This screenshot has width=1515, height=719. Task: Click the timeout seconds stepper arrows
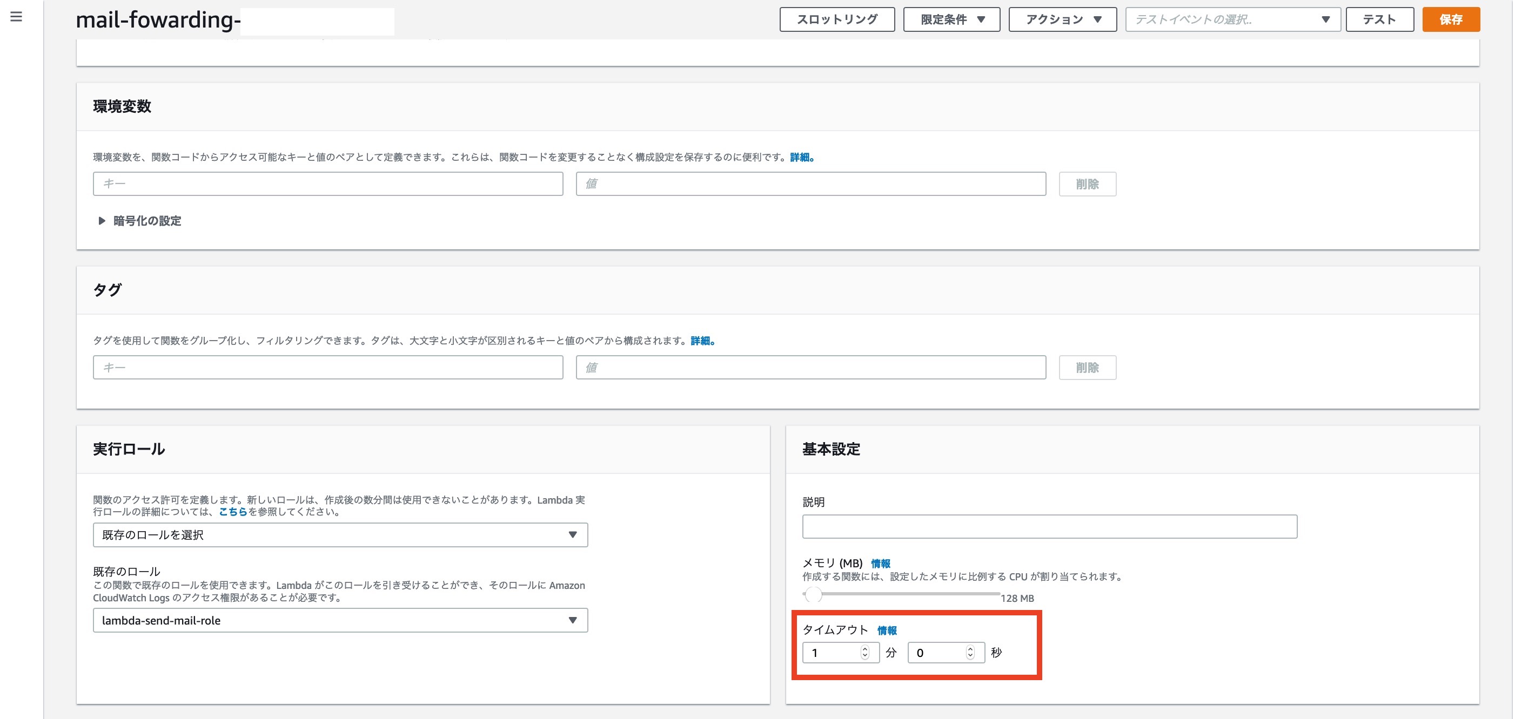(x=970, y=653)
